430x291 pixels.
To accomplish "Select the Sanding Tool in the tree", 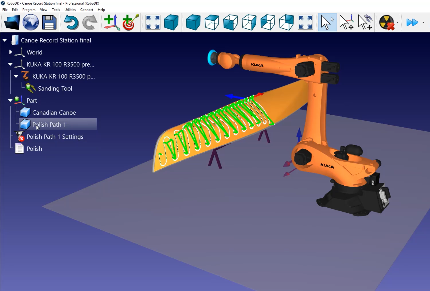I will (55, 88).
